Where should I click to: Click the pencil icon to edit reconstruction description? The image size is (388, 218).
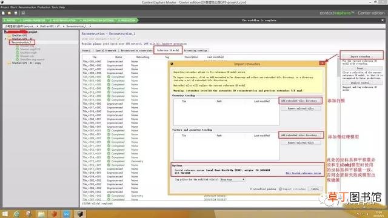pyautogui.click(x=119, y=39)
